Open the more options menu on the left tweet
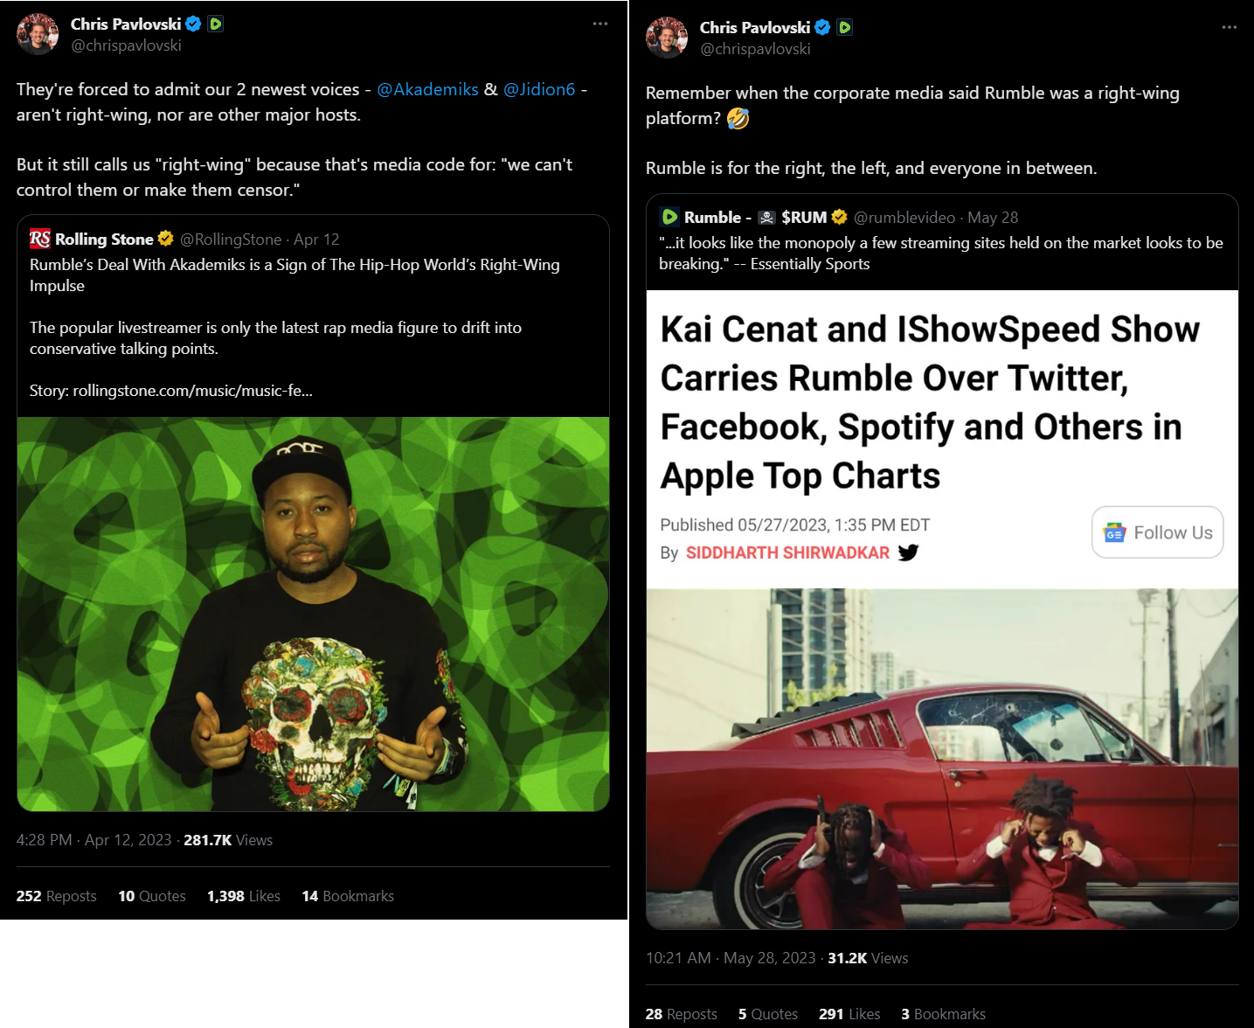1254x1028 pixels. tap(600, 24)
